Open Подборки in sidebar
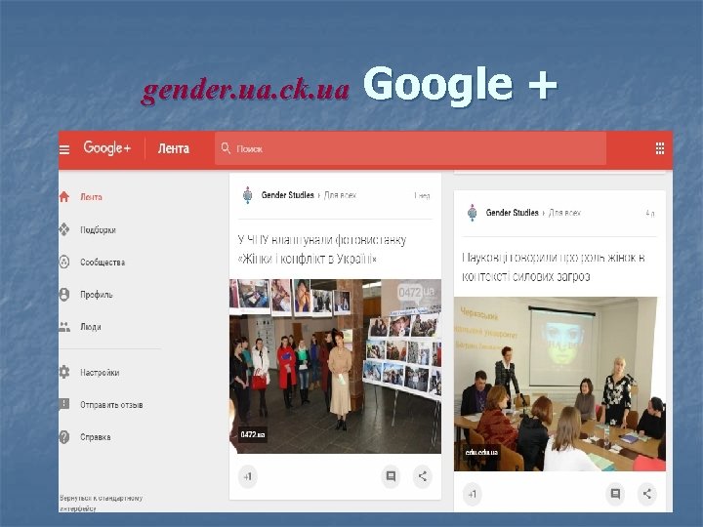 98,230
